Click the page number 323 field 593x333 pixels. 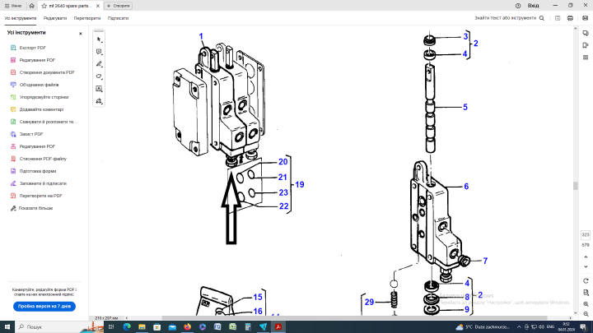pos(585,234)
